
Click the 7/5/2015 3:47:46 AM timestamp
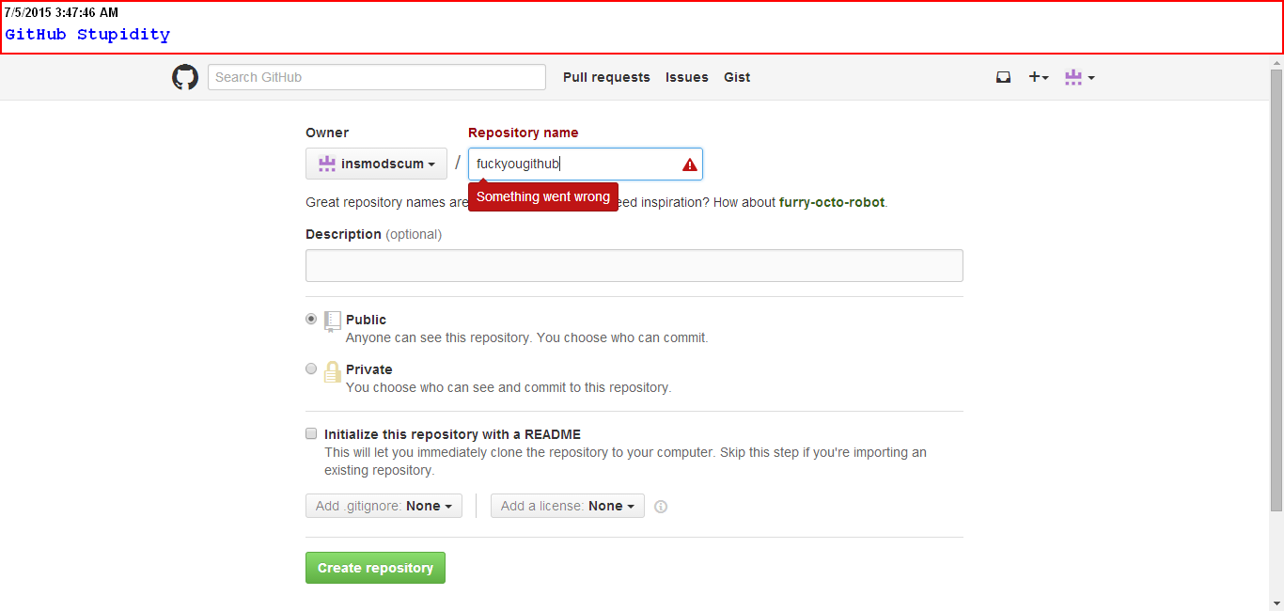tap(61, 13)
